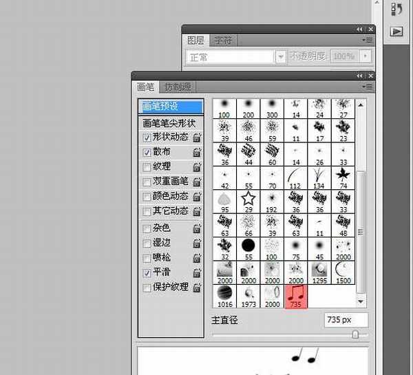
Task: Switch to the 仿制源 tab
Action: 178,87
